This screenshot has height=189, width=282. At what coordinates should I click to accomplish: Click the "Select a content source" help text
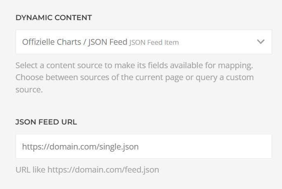(x=62, y=66)
